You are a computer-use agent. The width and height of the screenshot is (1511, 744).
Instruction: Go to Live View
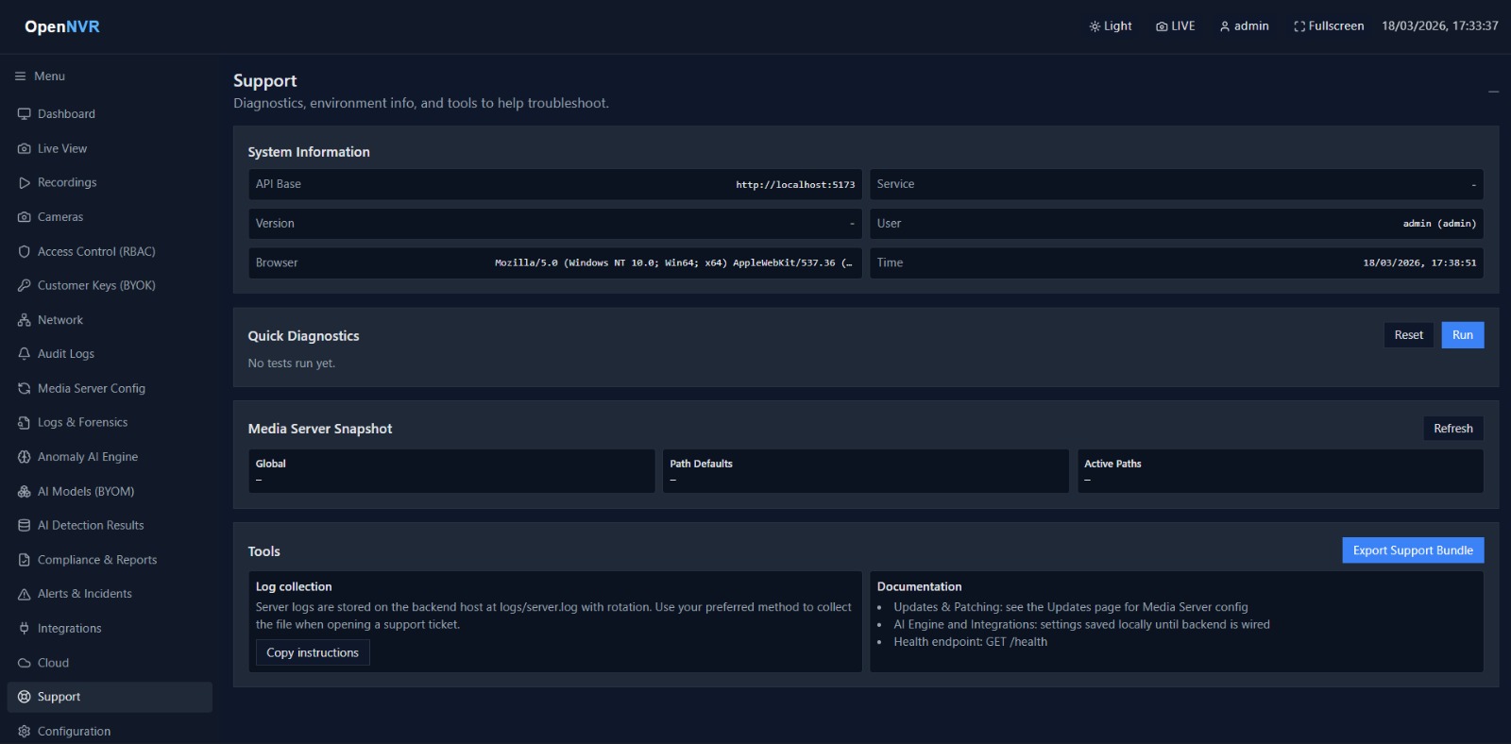110,148
